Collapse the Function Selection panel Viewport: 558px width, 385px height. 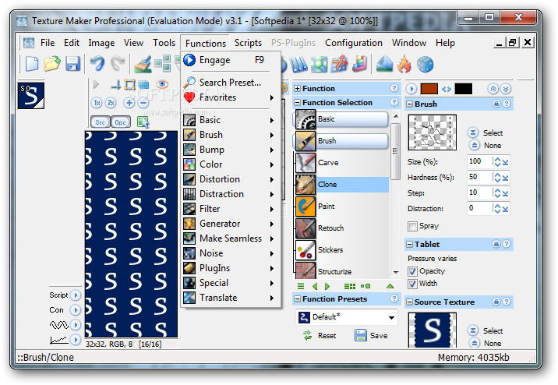coord(298,103)
